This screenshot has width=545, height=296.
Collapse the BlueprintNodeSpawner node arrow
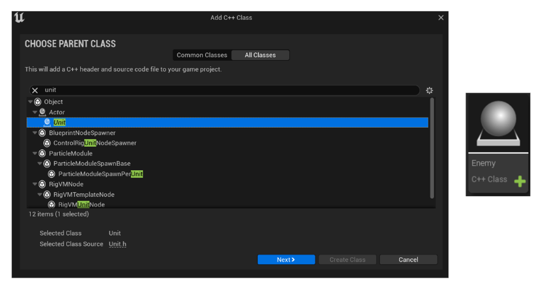[x=35, y=133]
